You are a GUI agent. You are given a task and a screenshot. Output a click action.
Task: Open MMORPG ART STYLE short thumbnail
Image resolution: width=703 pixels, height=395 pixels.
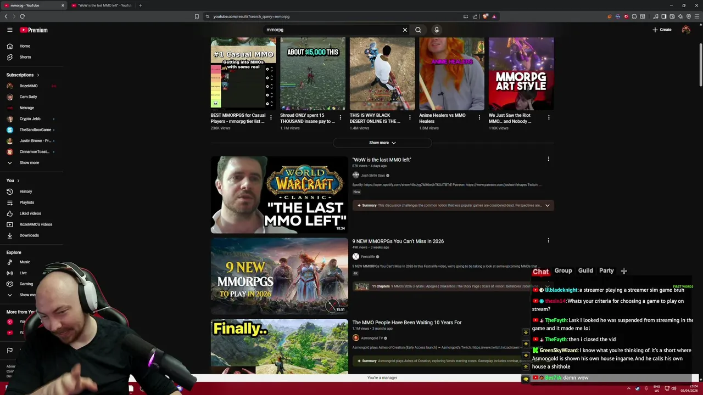pos(521,74)
